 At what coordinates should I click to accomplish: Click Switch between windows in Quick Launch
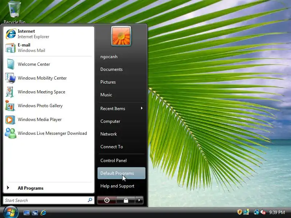pos(35,213)
